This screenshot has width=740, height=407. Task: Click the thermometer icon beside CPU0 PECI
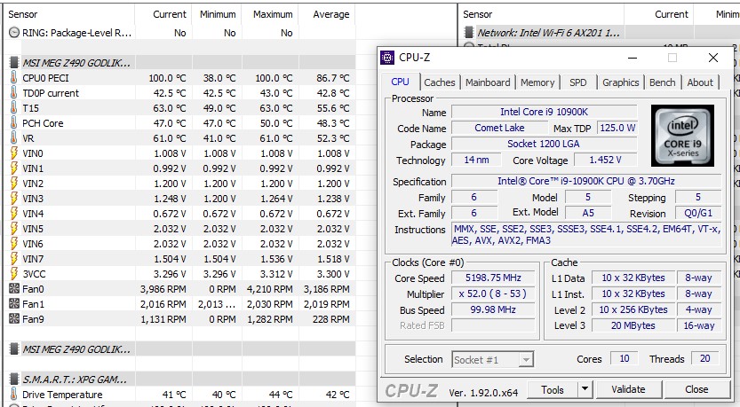tap(14, 78)
